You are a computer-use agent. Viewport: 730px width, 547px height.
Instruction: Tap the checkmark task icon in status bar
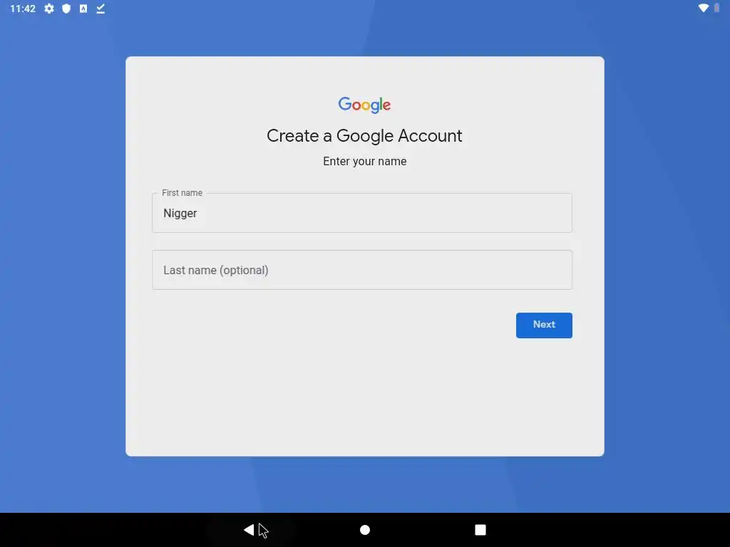[x=101, y=9]
